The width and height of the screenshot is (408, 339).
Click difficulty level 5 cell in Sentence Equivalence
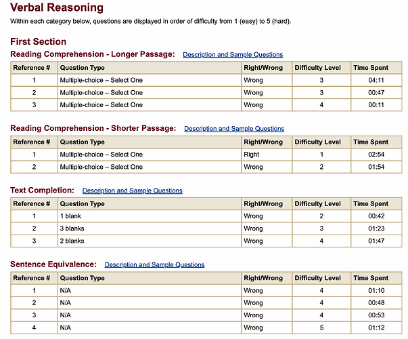click(322, 328)
